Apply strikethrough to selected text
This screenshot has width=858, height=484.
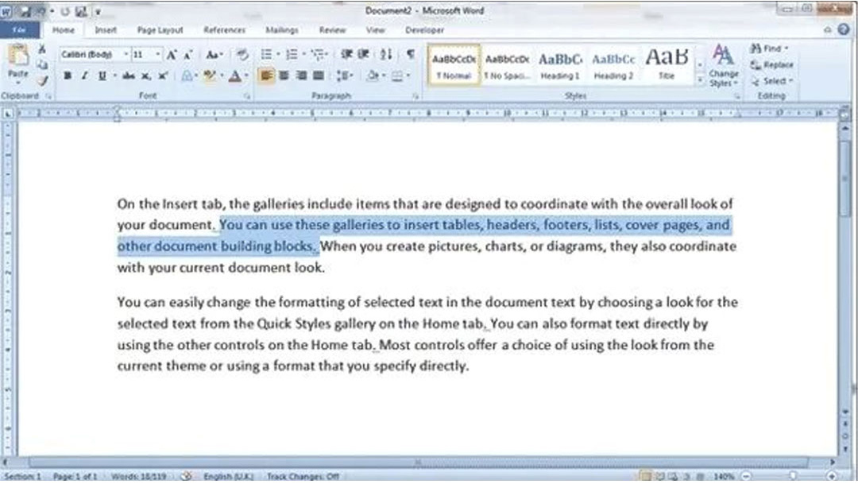(x=129, y=76)
